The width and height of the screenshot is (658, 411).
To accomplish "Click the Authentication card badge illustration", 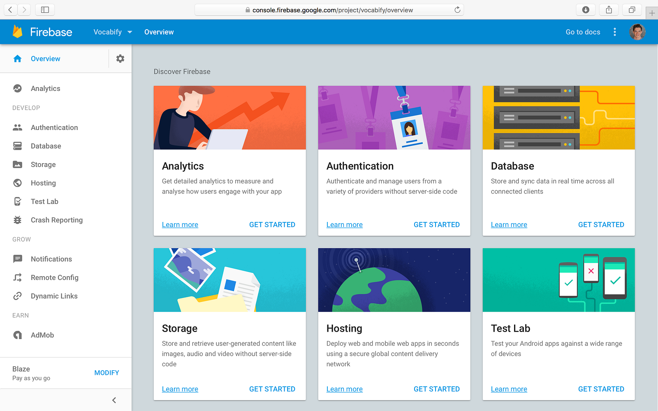I will 394,118.
